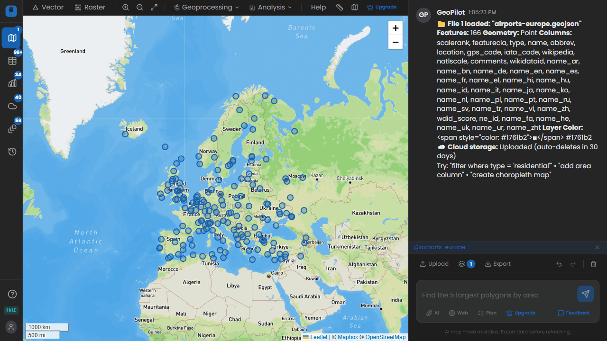This screenshot has height=341, width=607.
Task: Open the cloud storage sidebar icon
Action: tap(12, 106)
